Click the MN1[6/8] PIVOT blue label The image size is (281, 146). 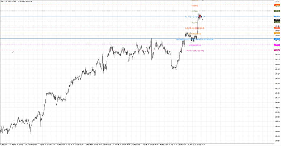click(x=195, y=39)
